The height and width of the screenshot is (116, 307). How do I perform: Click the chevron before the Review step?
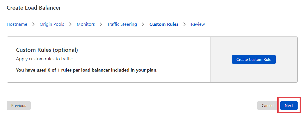pyautogui.click(x=185, y=24)
